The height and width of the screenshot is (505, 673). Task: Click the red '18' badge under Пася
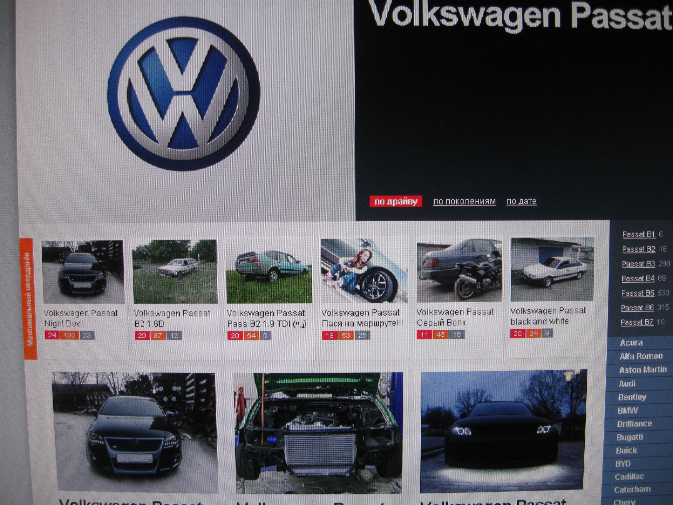329,335
